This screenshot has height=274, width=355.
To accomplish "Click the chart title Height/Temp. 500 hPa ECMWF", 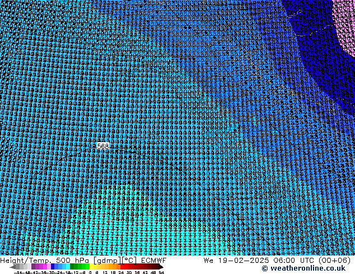I will (x=83, y=260).
